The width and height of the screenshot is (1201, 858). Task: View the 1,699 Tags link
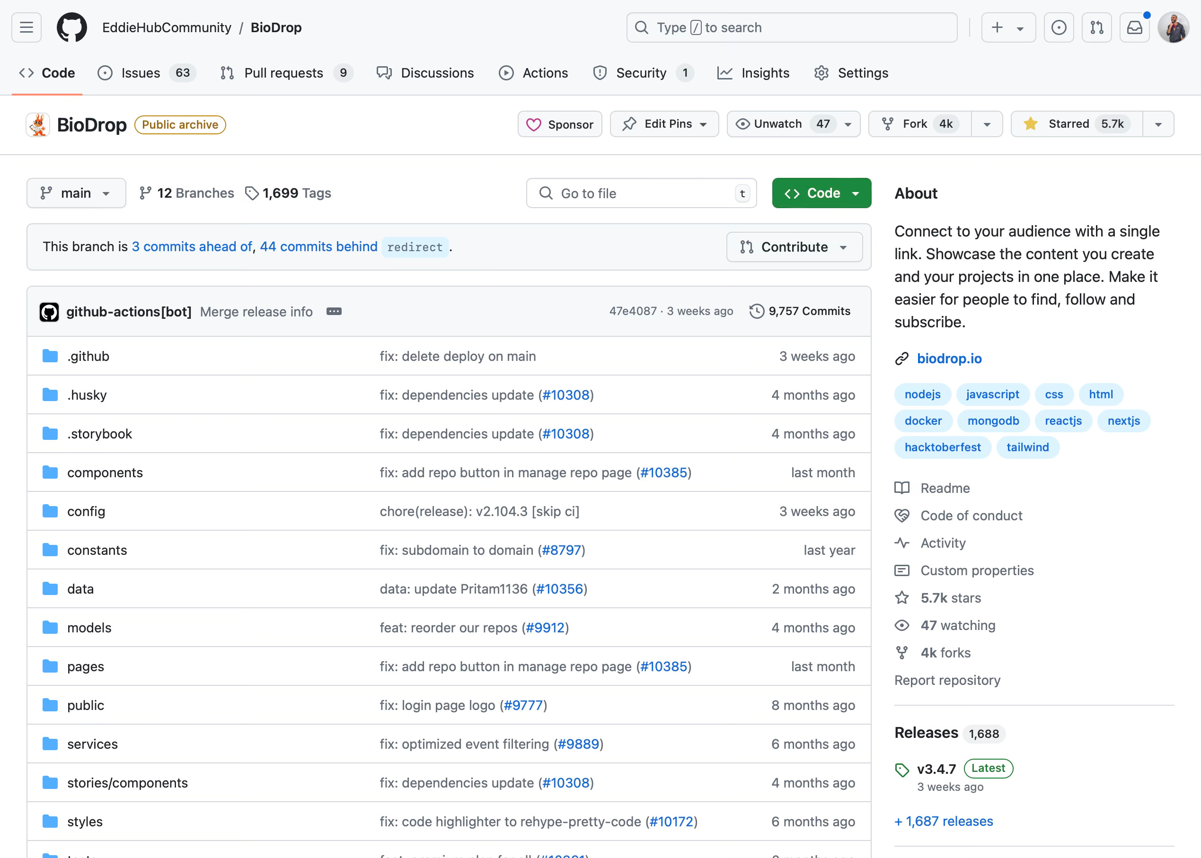pos(288,193)
